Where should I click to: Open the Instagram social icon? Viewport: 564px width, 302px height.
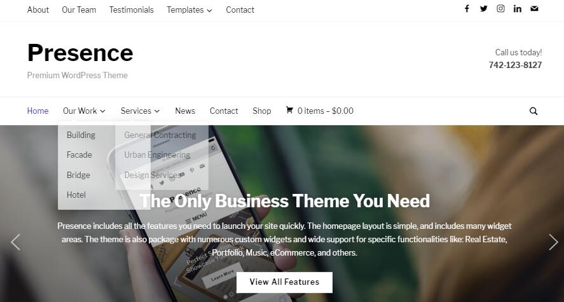(500, 9)
